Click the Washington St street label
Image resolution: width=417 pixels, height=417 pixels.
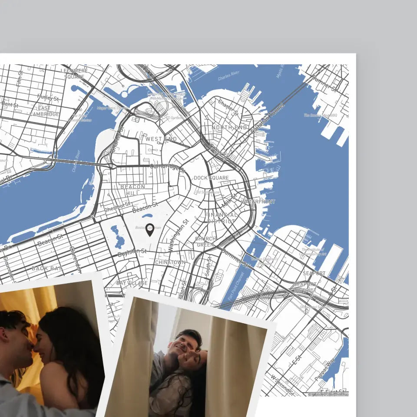179,235
